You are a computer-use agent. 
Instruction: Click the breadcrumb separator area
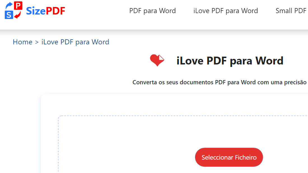(36, 42)
